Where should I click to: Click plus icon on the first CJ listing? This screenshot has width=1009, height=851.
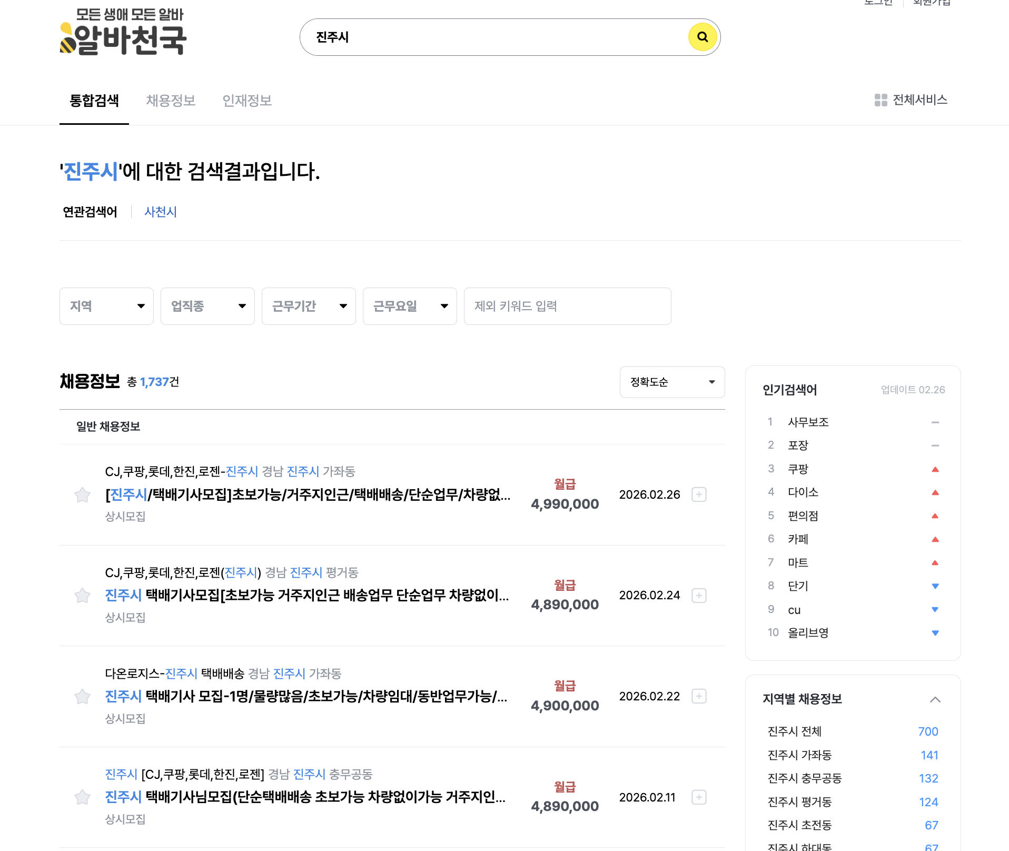click(699, 494)
